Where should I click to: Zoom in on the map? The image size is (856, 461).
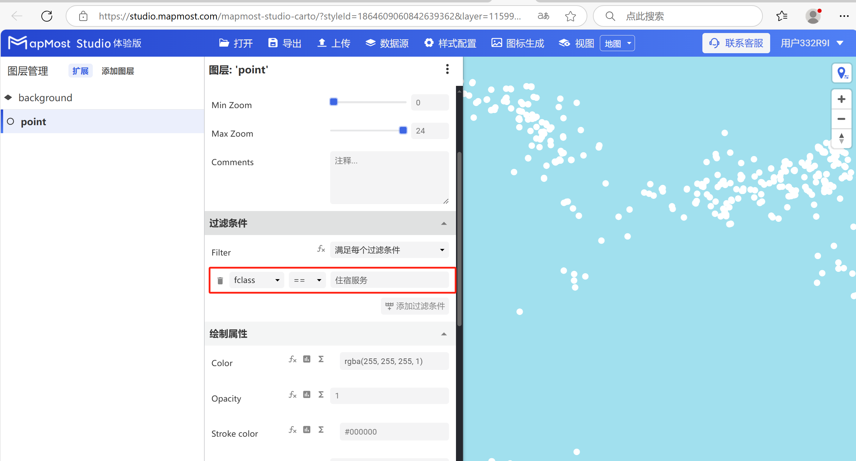pyautogui.click(x=841, y=99)
